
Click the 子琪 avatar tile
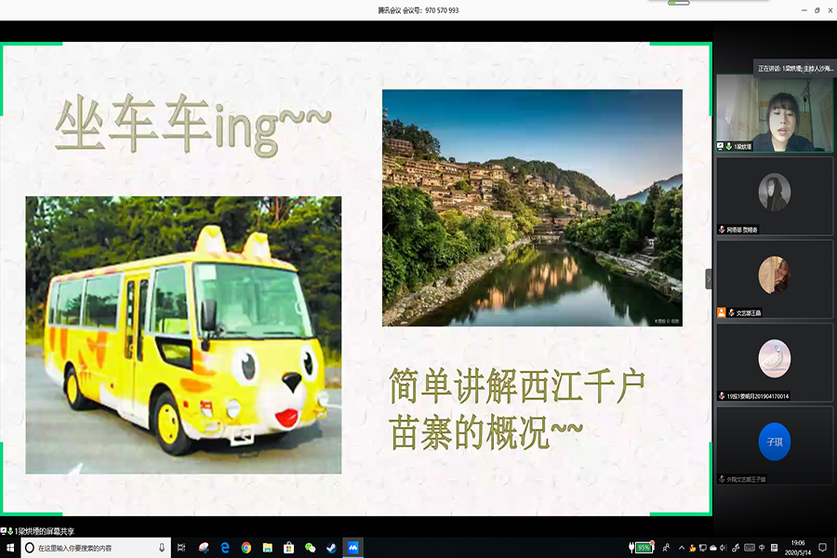coord(774,442)
